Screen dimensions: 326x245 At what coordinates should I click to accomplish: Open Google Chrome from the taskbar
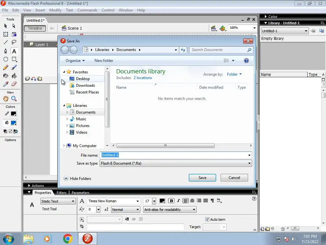(x=67, y=239)
